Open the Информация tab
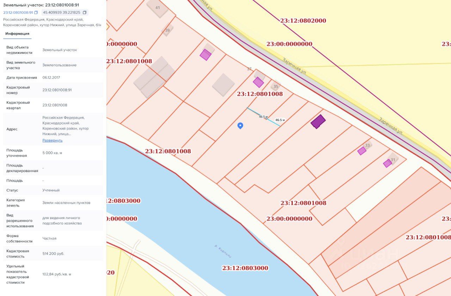Screen dimensions: 451x296 point(17,34)
